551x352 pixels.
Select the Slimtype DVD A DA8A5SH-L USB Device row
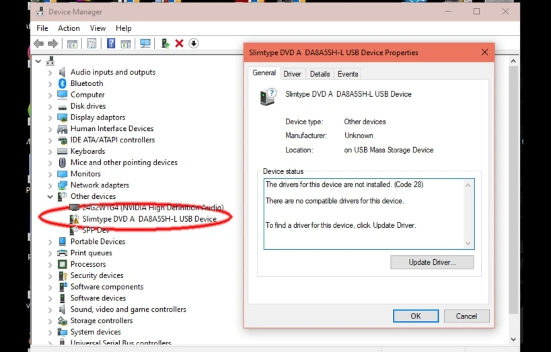[149, 219]
